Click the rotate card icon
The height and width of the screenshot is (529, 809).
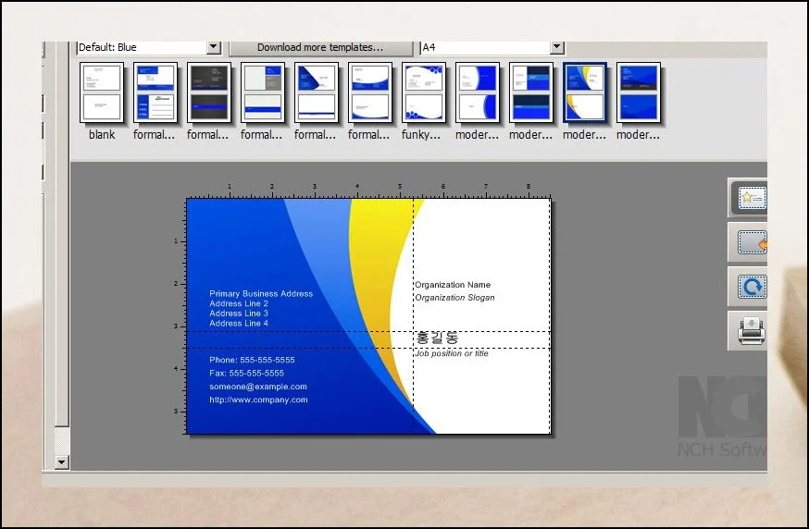click(750, 287)
